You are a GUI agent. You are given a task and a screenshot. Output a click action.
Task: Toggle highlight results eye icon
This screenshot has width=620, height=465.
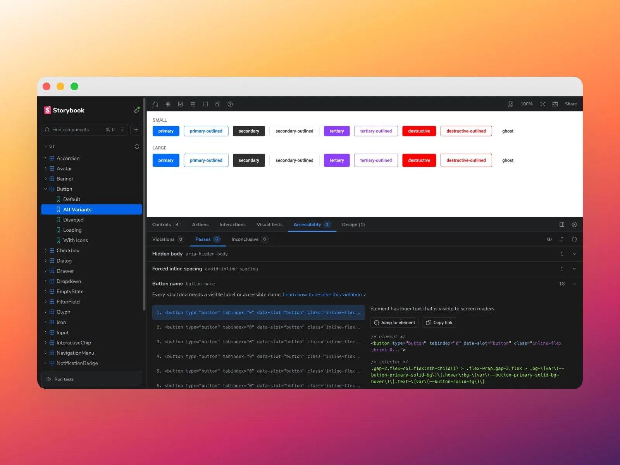[549, 239]
